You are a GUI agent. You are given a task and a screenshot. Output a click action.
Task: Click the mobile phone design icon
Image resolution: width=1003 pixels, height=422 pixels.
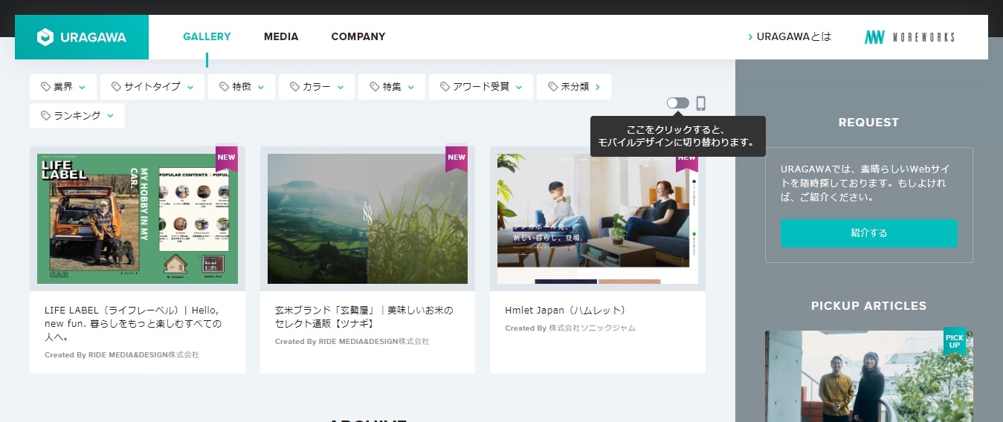pyautogui.click(x=700, y=103)
